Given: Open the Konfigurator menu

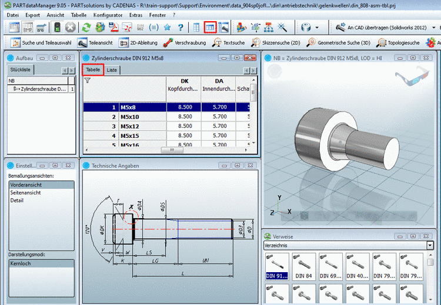Looking at the screenshot, I should point(108,14).
